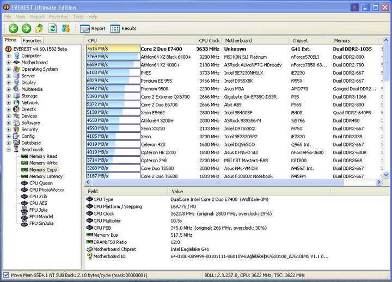The height and width of the screenshot is (282, 392).
Task: Select the DirectX tree icon
Action: pyautogui.click(x=16, y=109)
